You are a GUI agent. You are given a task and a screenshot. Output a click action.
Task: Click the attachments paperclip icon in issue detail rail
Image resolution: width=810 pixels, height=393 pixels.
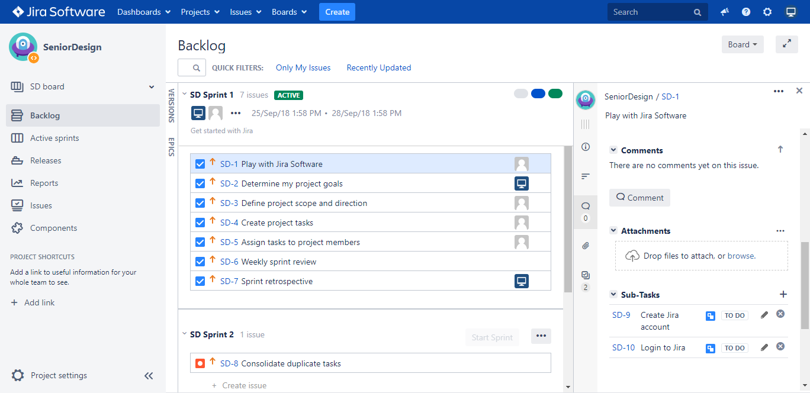coord(585,245)
